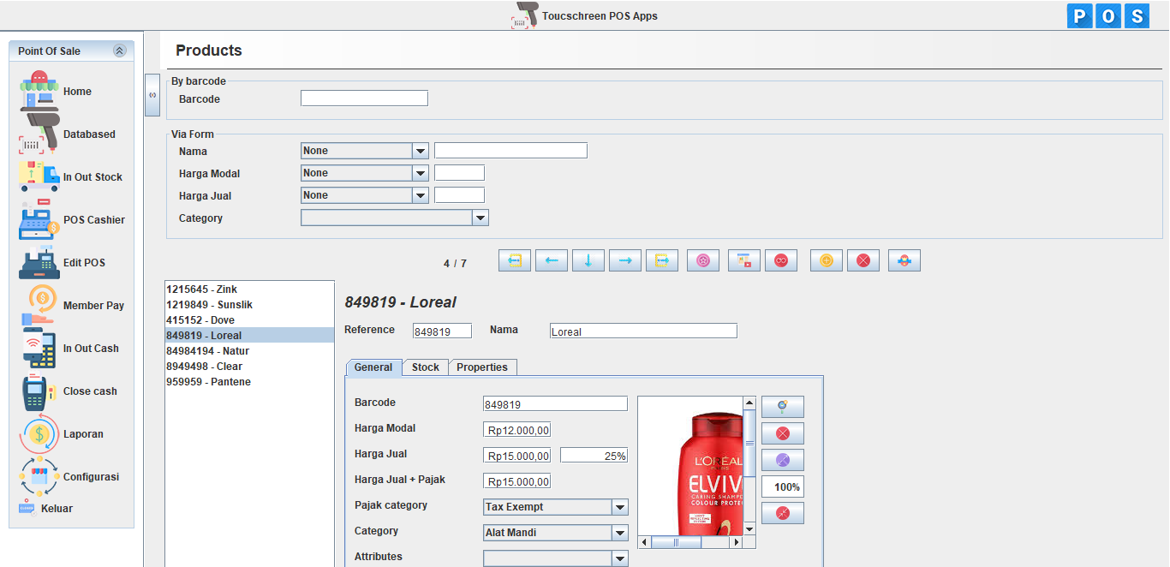The image size is (1170, 567).
Task: Click the Databased sidebar entry
Action: coord(38,134)
